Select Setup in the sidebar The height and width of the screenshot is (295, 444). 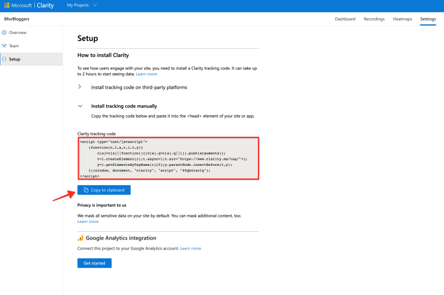click(x=31, y=59)
